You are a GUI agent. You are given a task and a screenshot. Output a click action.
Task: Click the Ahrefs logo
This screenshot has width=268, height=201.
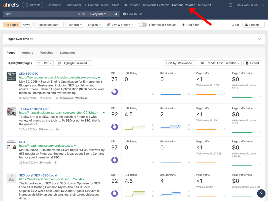pyautogui.click(x=11, y=5)
